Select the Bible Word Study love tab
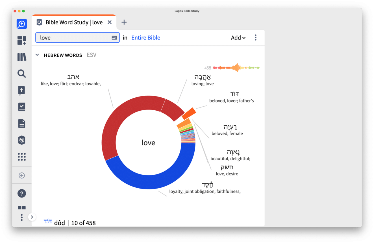 [74, 23]
